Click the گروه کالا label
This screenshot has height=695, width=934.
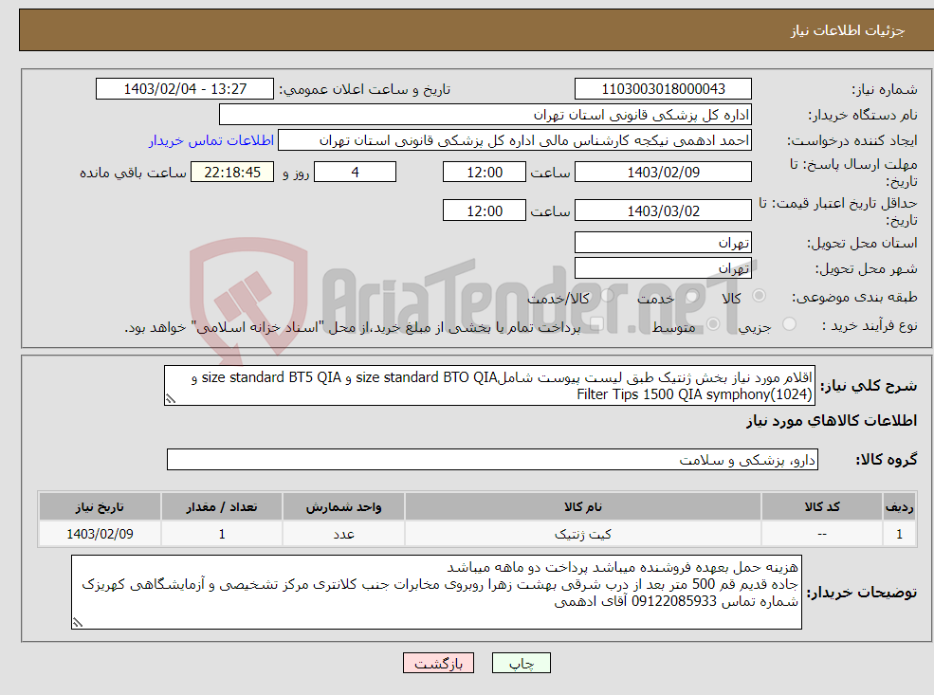887,460
